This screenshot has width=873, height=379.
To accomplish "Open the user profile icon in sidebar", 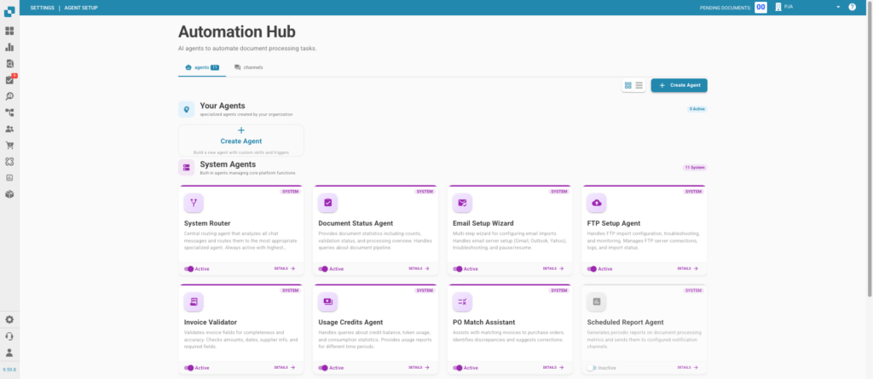I will coord(9,352).
